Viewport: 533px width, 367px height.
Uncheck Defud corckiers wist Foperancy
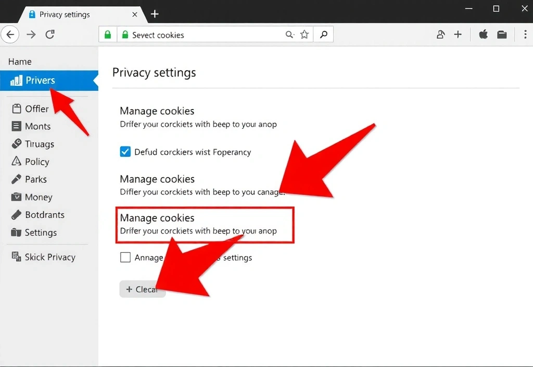point(125,152)
